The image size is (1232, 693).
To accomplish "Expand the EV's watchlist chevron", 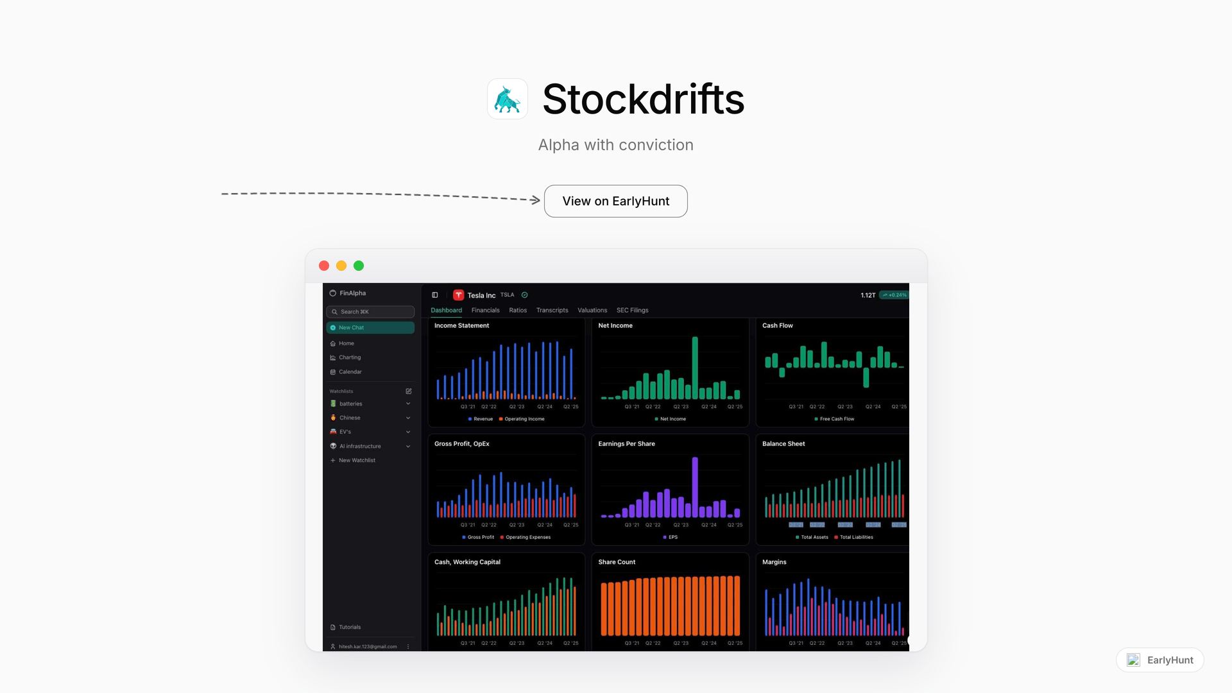I will coord(408,432).
